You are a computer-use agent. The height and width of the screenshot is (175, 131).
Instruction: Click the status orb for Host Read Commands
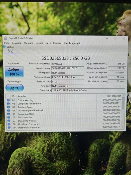9,124
